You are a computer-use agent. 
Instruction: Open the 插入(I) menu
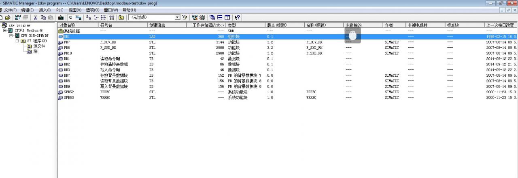click(45, 10)
